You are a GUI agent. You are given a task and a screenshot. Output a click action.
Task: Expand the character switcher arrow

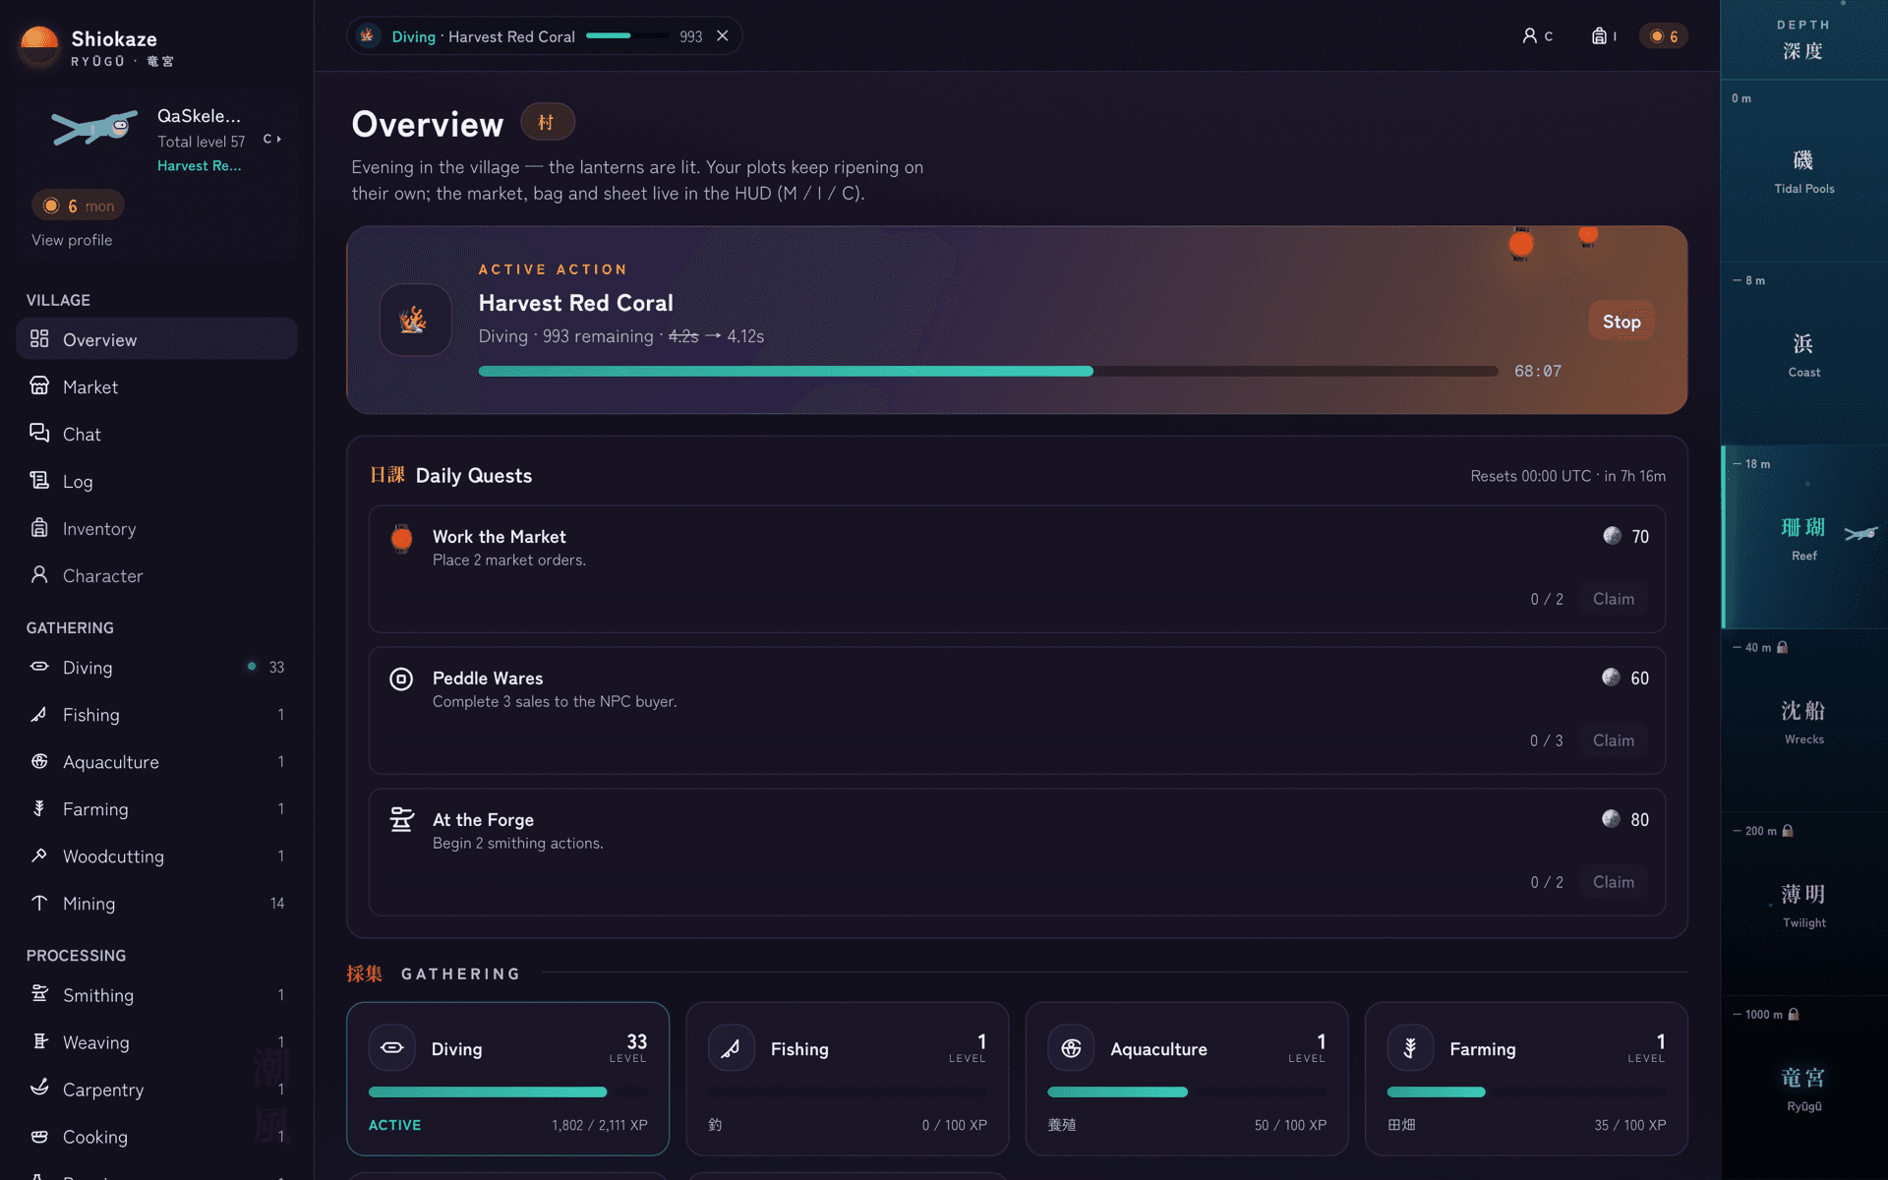[x=273, y=139]
